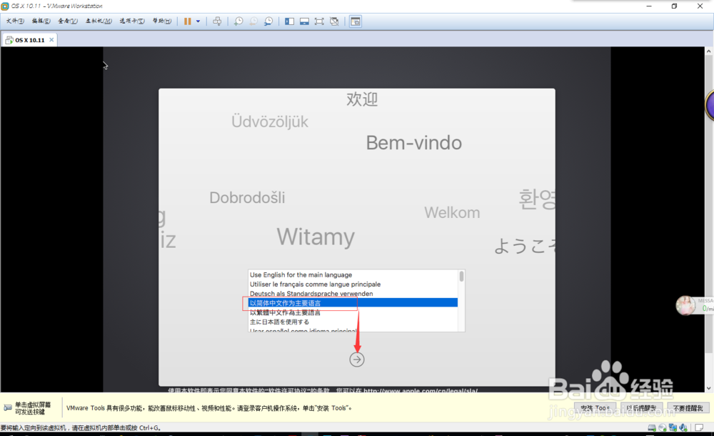Click the network adapter status icon

coord(673,428)
